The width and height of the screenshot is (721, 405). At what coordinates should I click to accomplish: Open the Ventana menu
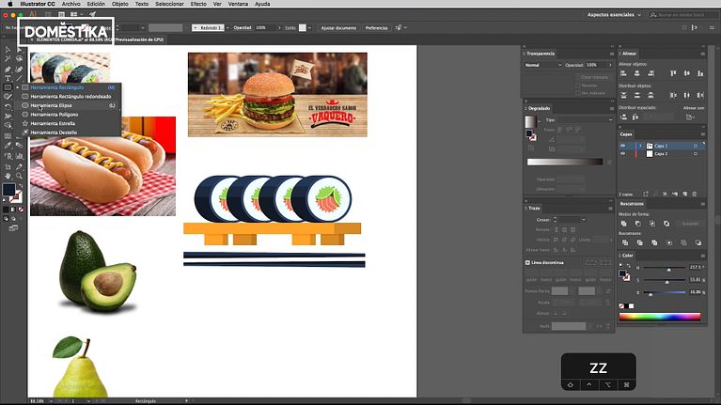[x=238, y=4]
